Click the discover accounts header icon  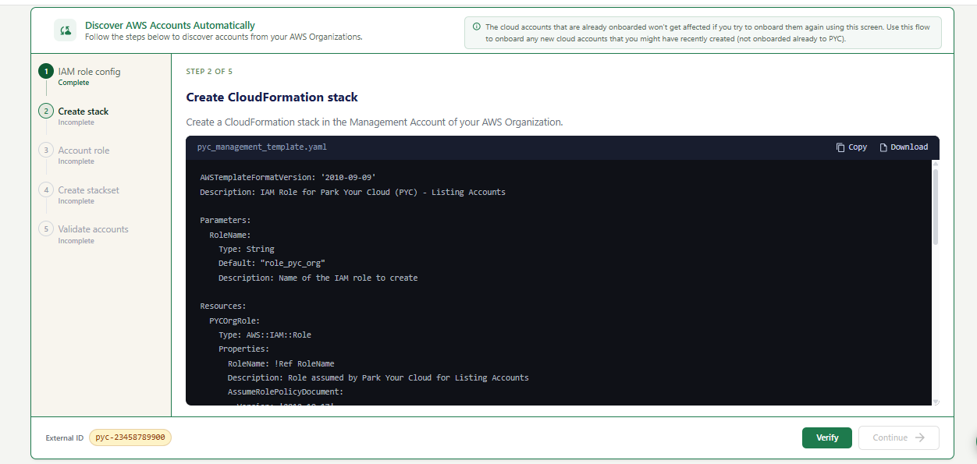(66, 30)
